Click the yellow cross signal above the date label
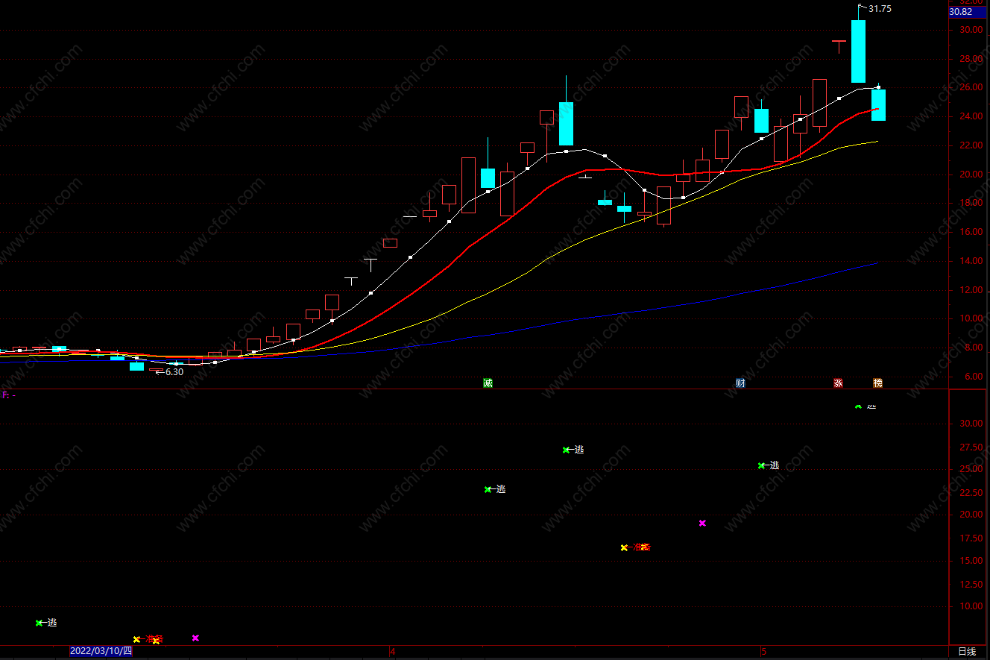 tap(136, 639)
